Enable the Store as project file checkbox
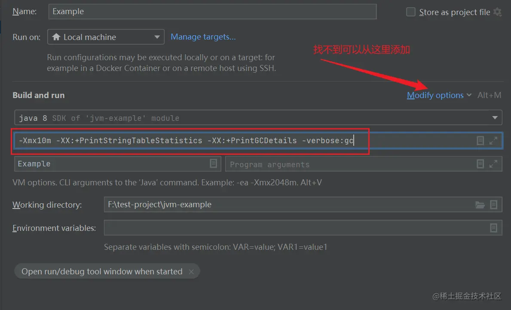This screenshot has width=511, height=310. click(x=410, y=12)
